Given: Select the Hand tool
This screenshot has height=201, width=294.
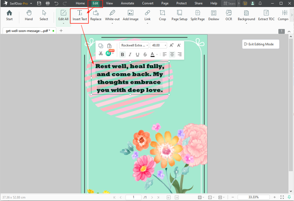Looking at the screenshot, I should pyautogui.click(x=29, y=15).
